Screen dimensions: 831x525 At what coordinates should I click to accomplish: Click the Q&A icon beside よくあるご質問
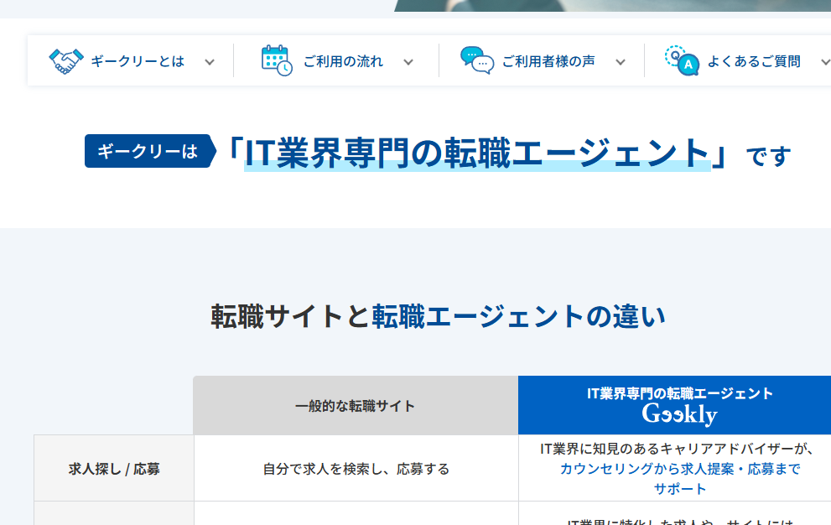pos(682,61)
